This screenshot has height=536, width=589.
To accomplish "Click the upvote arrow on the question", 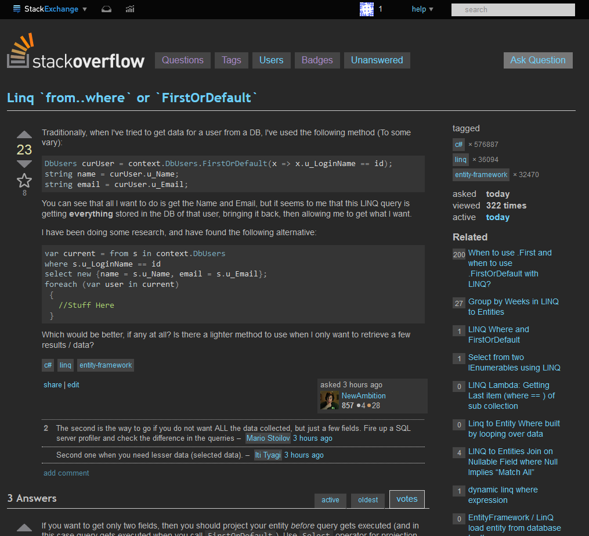I will (x=24, y=134).
